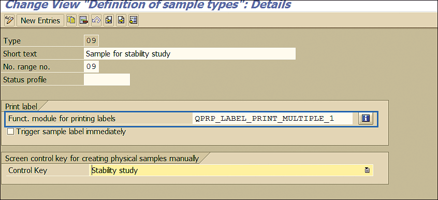Screen dimensions: 438x200
Task: Click the Print label group header
Action: pos(21,107)
